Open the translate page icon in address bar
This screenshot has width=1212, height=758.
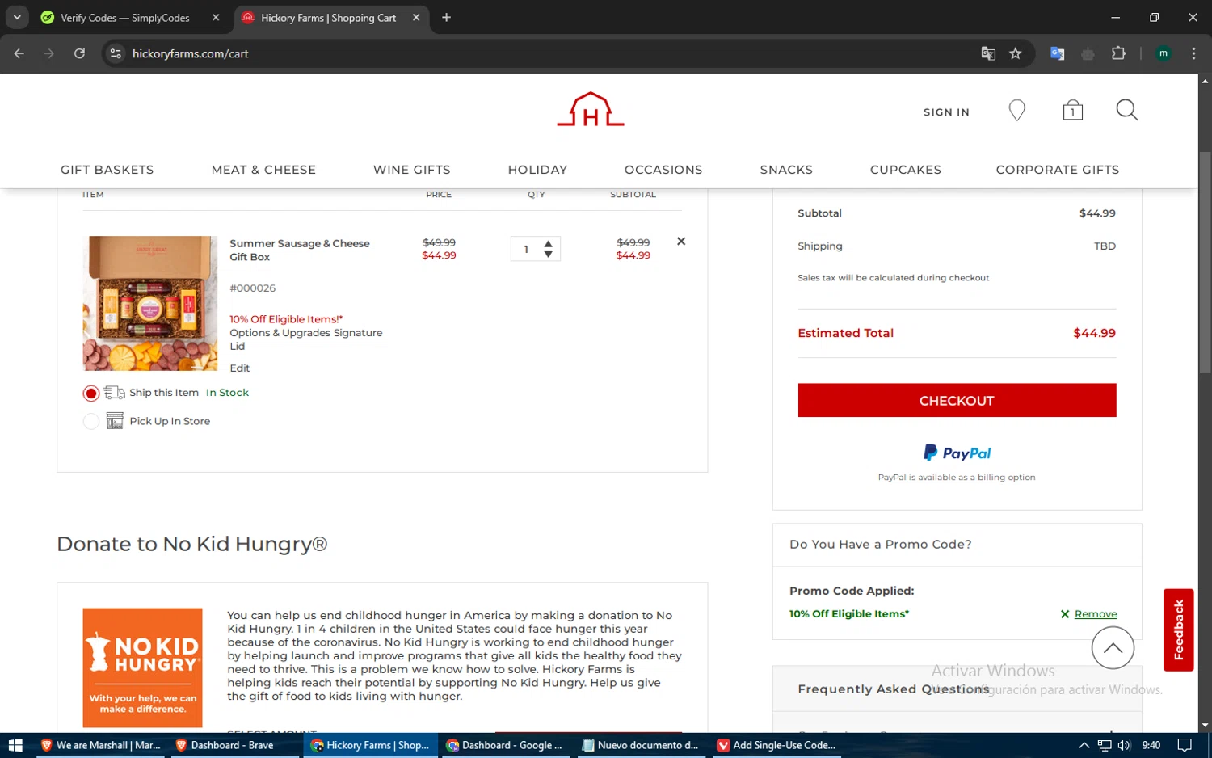(988, 53)
